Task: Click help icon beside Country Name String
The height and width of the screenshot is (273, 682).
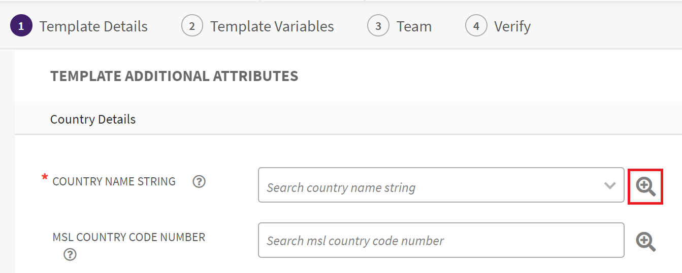Action: point(199,181)
